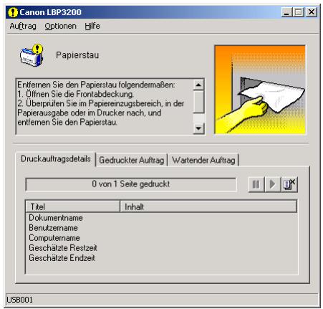Viewport: 323px width, 309px height.
Task: Select the Geschätzte Restzeit row
Action: (162, 248)
